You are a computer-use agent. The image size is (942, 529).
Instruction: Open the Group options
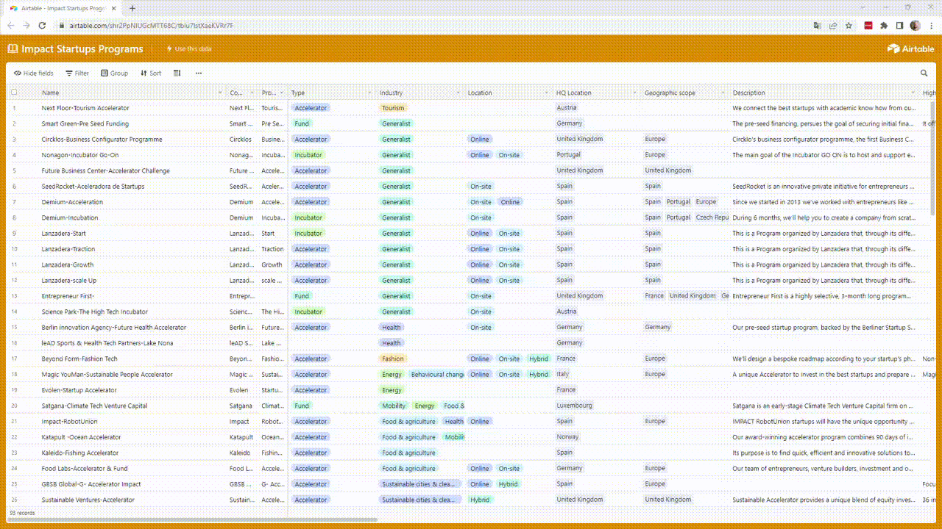[115, 73]
